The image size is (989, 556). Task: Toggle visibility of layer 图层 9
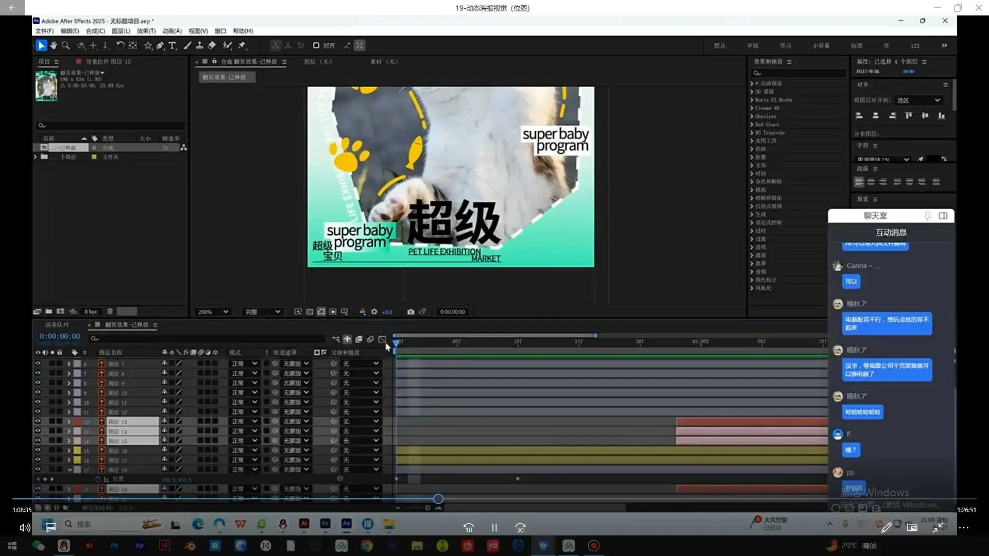38,384
